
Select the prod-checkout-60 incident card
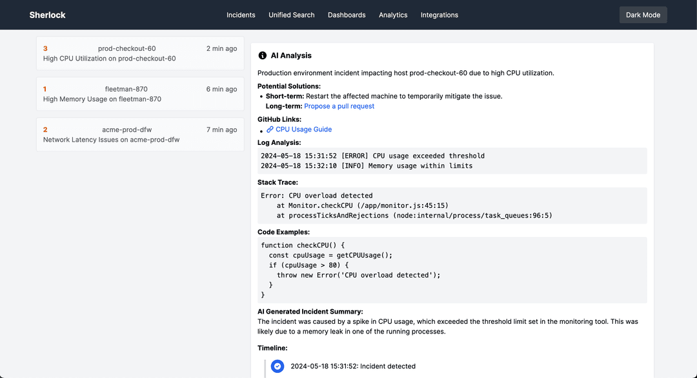click(140, 53)
